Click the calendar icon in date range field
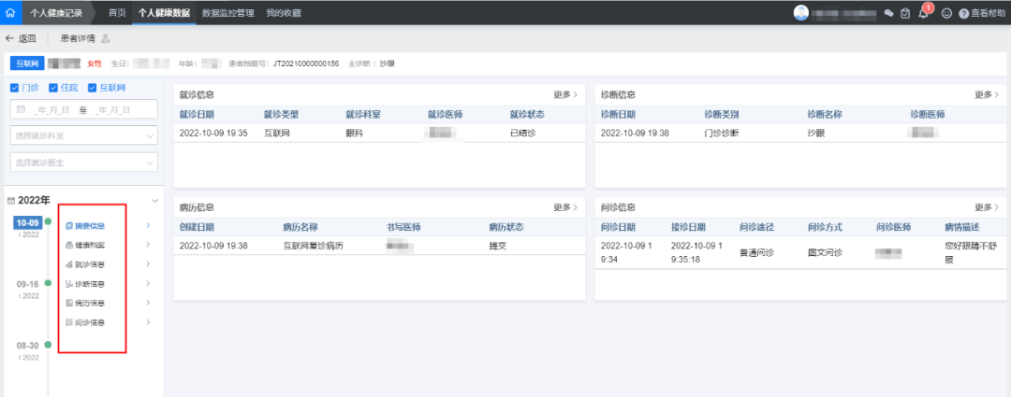Viewport: 1011px width, 397px height. (21, 109)
